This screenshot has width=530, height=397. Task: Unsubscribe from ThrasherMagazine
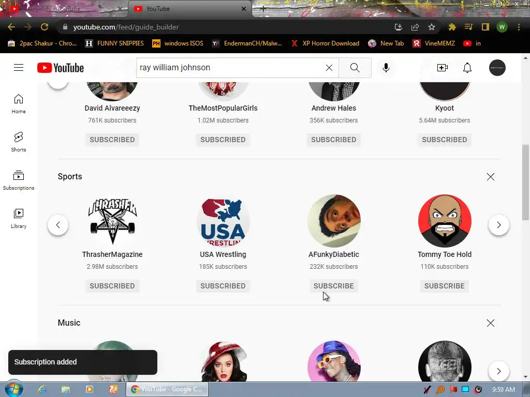point(112,286)
